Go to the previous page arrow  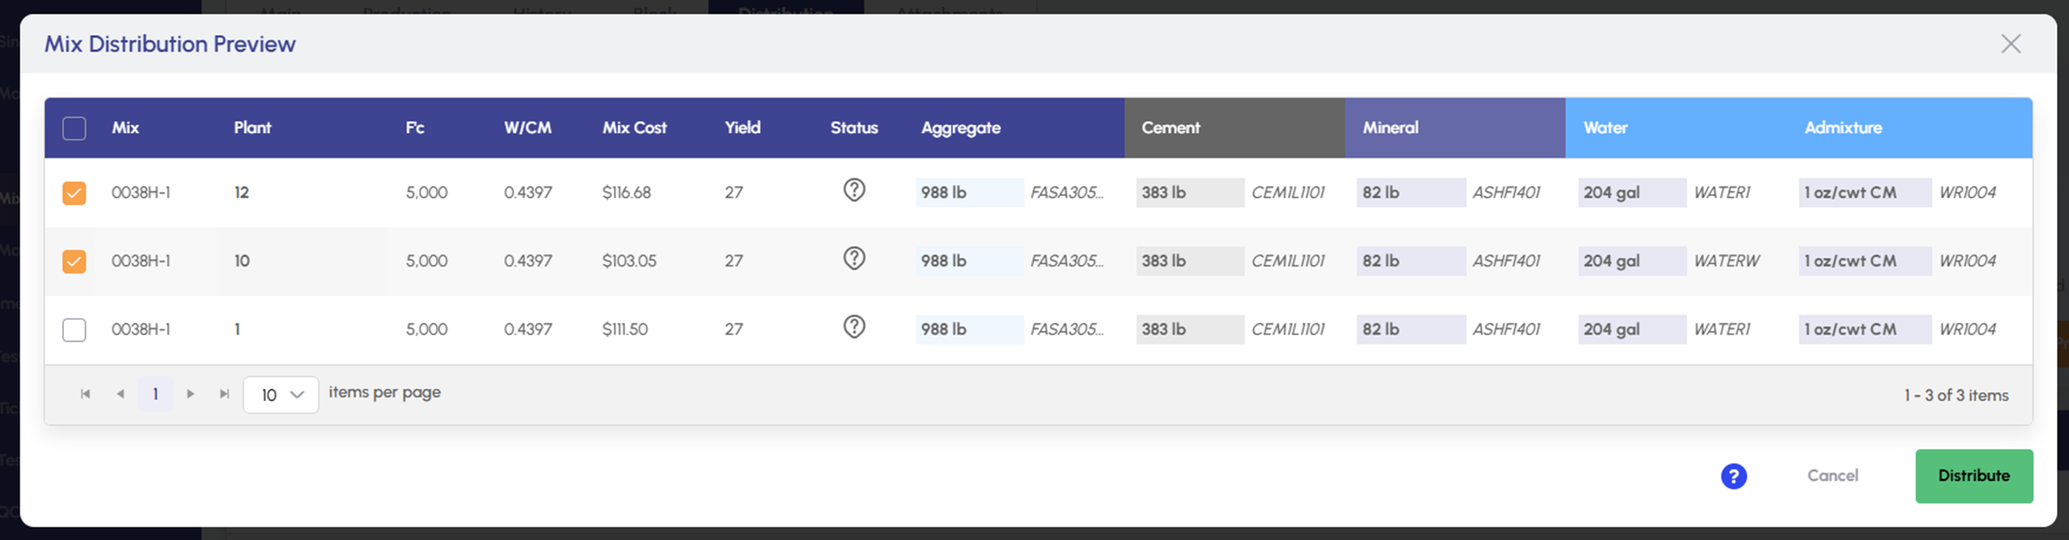click(121, 394)
